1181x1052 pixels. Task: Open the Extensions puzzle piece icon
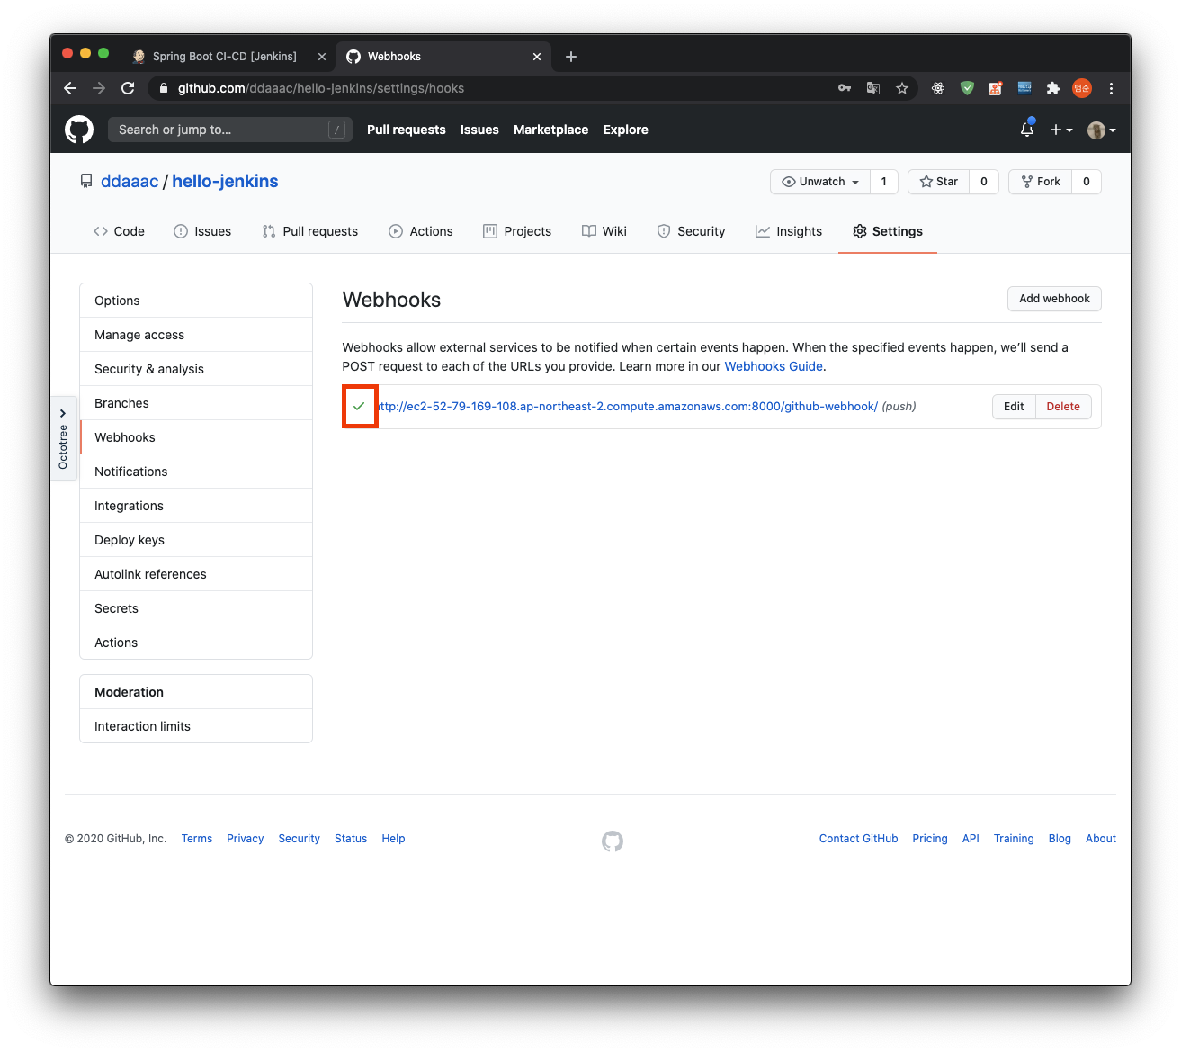(1053, 88)
